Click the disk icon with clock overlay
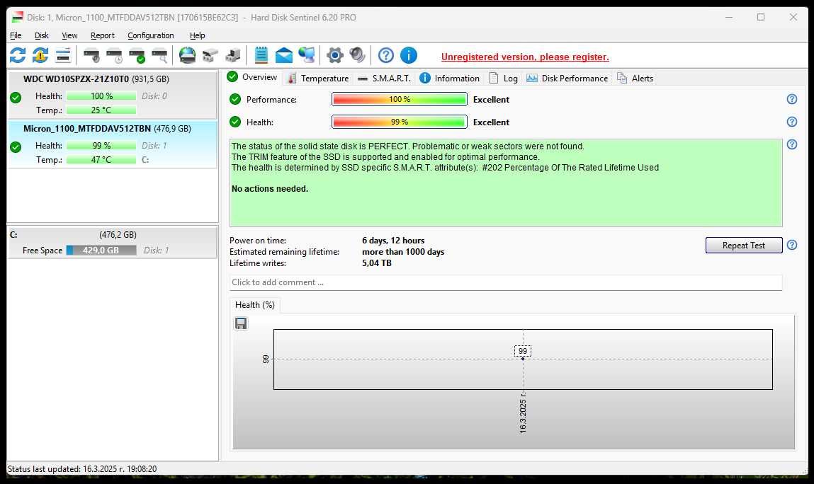814x484 pixels. coord(114,55)
